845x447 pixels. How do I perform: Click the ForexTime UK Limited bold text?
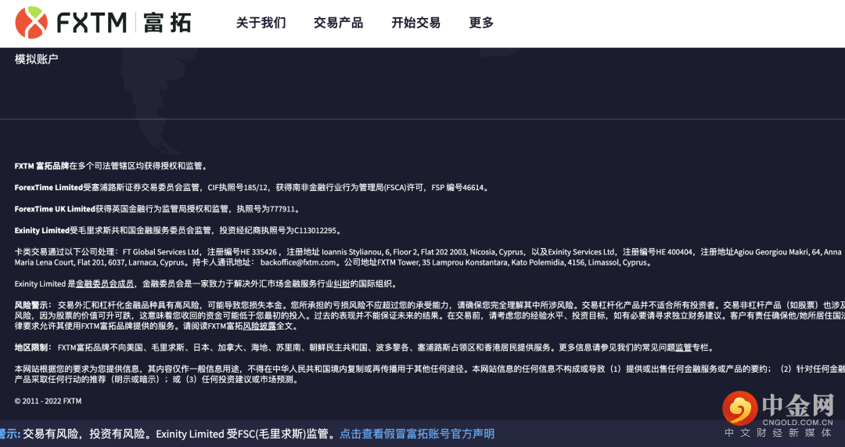(55, 209)
